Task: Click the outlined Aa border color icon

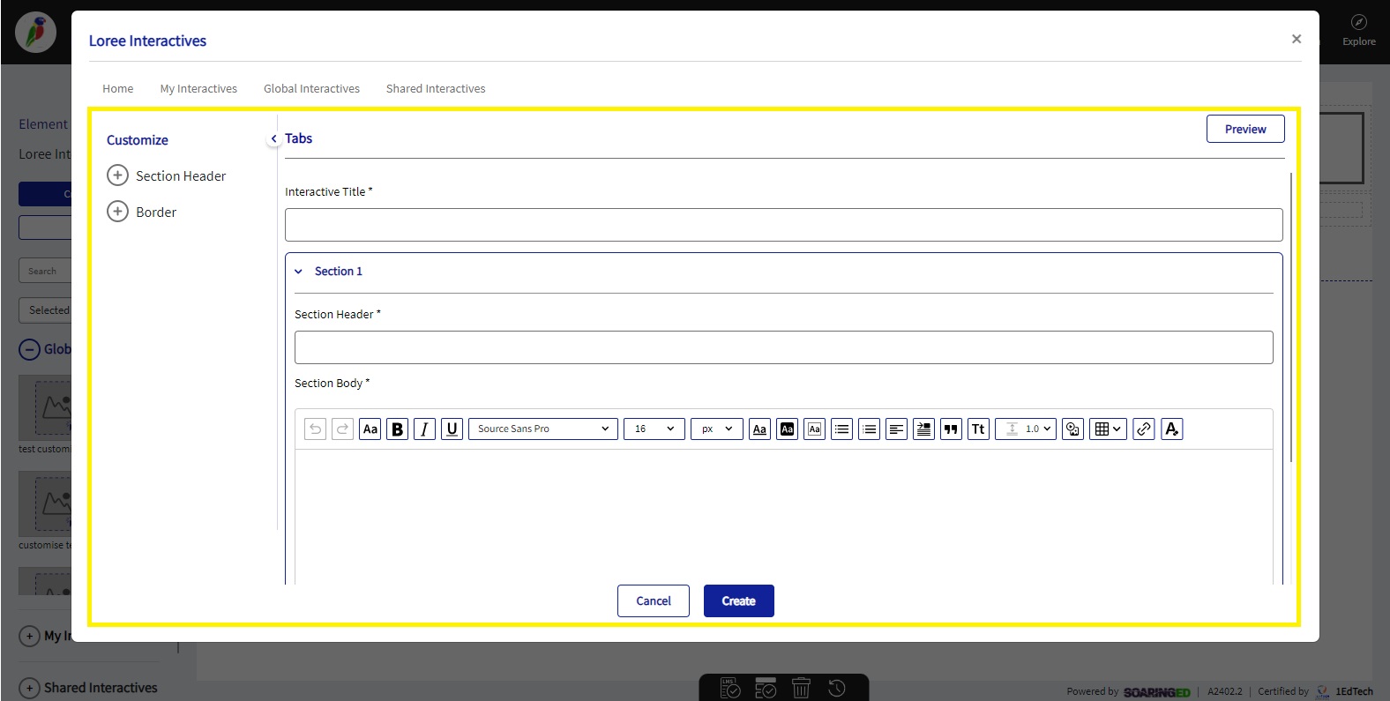Action: click(814, 429)
